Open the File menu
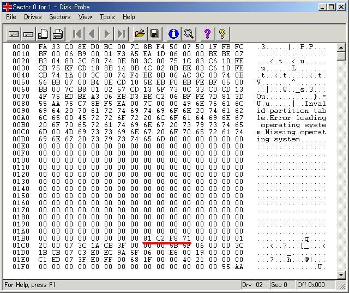Image resolution: width=349 pixels, height=293 pixels. coord(11,17)
